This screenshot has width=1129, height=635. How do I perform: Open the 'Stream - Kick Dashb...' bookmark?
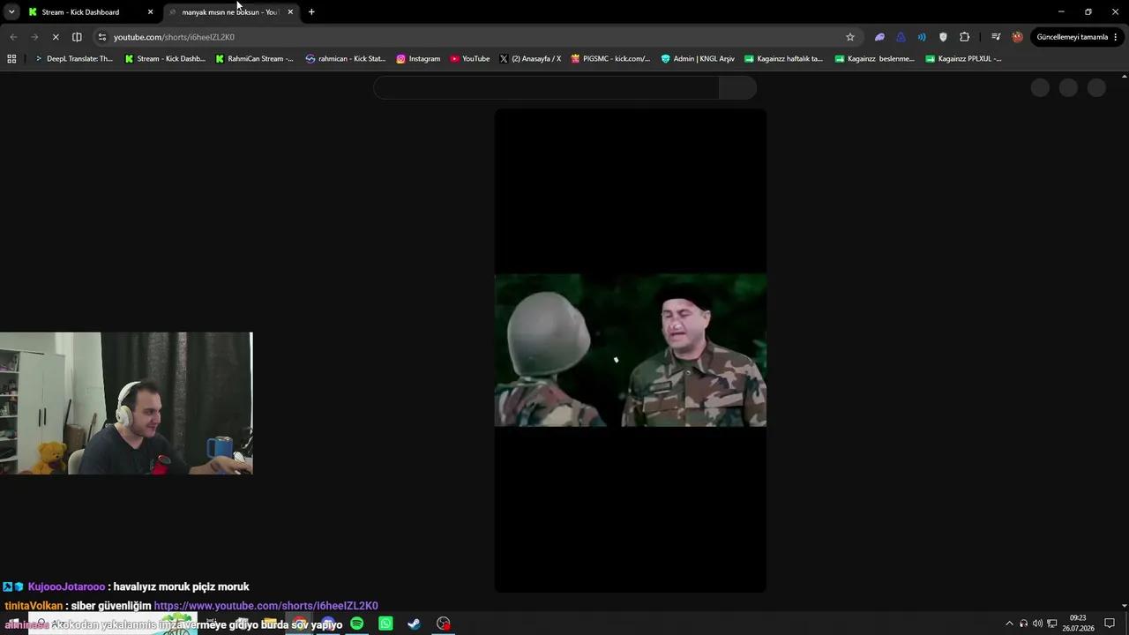(x=165, y=59)
